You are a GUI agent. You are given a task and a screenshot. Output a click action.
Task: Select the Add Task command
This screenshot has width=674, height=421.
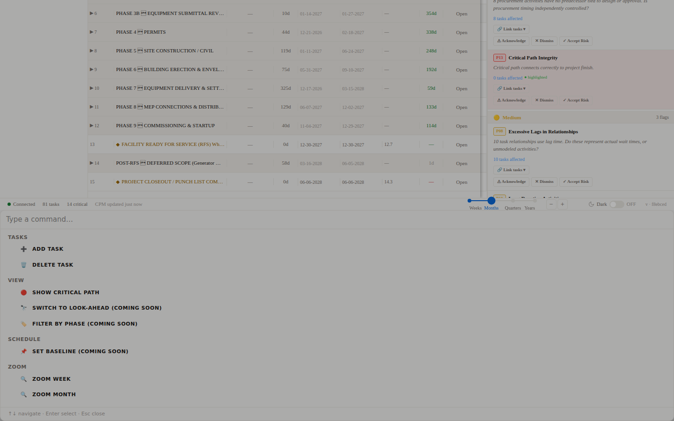(x=337, y=249)
